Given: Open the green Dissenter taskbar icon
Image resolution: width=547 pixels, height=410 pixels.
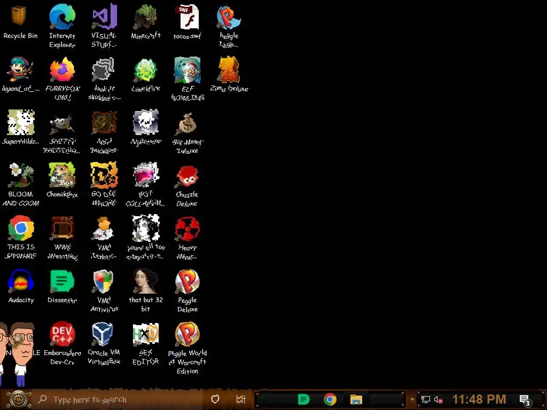Looking at the screenshot, I should (303, 399).
